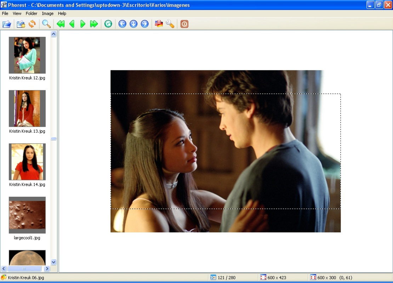The image size is (393, 283).
Task: Click the orange refresh arrows icon
Action: [32, 24]
